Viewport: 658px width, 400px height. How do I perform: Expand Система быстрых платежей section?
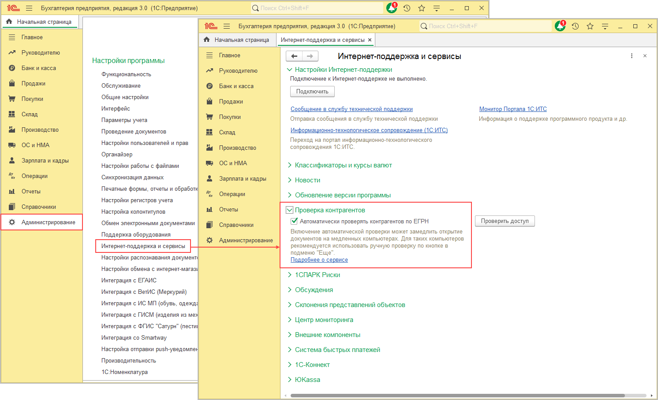[x=290, y=350]
